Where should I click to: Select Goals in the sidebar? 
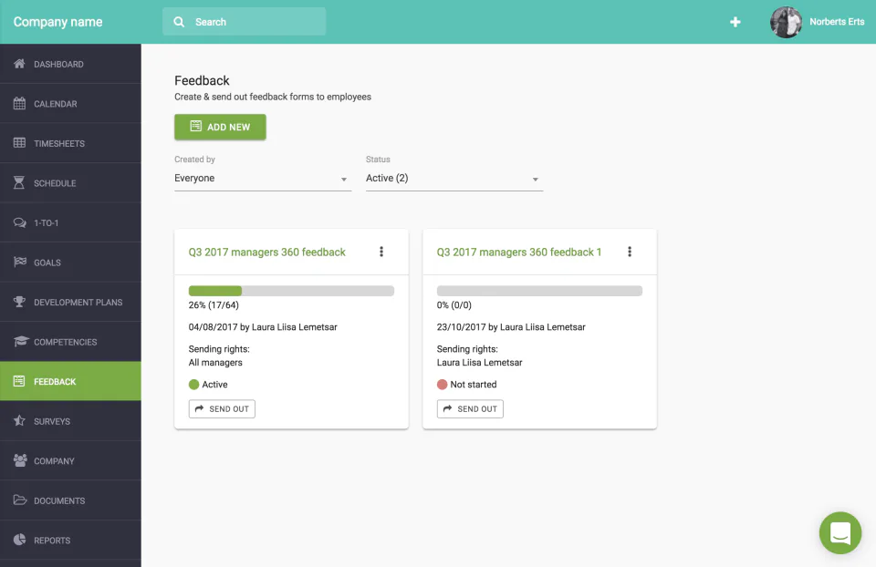pos(70,263)
